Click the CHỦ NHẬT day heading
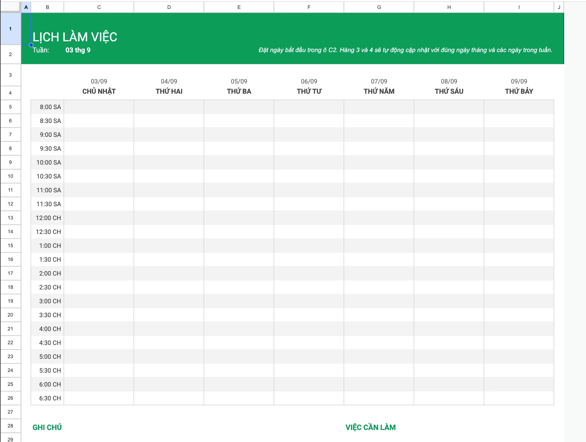 [99, 91]
